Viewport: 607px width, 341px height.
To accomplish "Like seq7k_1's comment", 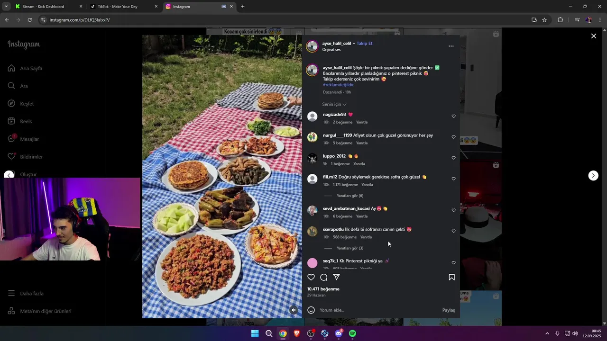I will click(453, 263).
